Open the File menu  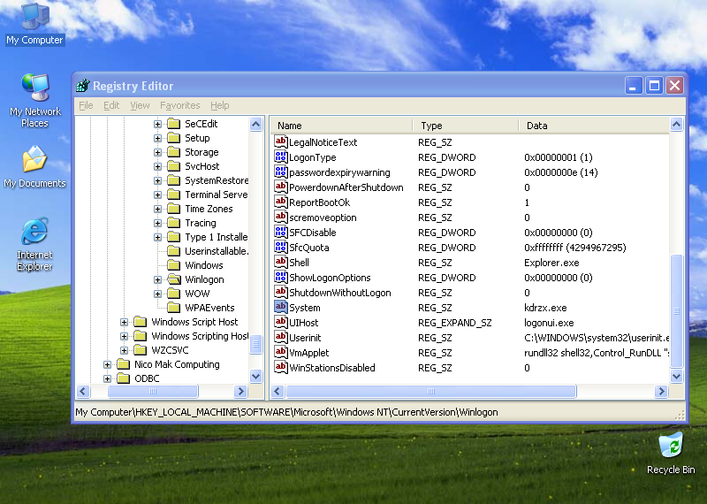pos(86,105)
